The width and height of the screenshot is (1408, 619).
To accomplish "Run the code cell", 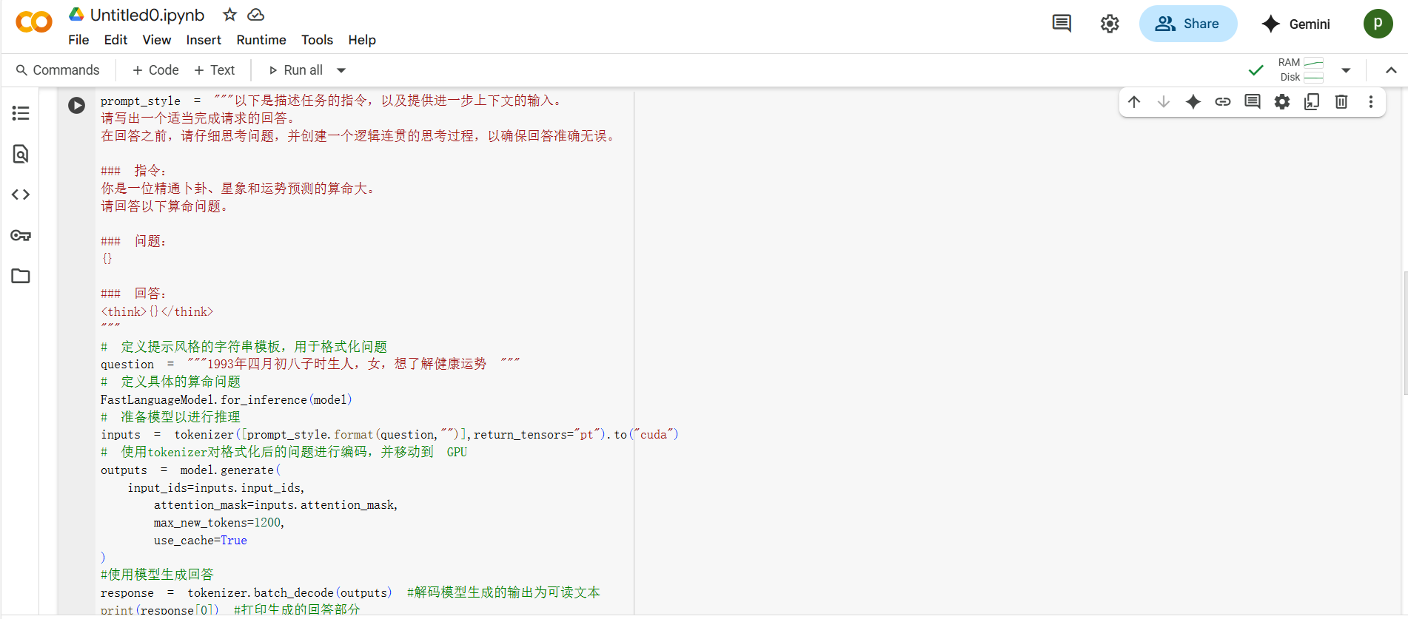I will 76,105.
